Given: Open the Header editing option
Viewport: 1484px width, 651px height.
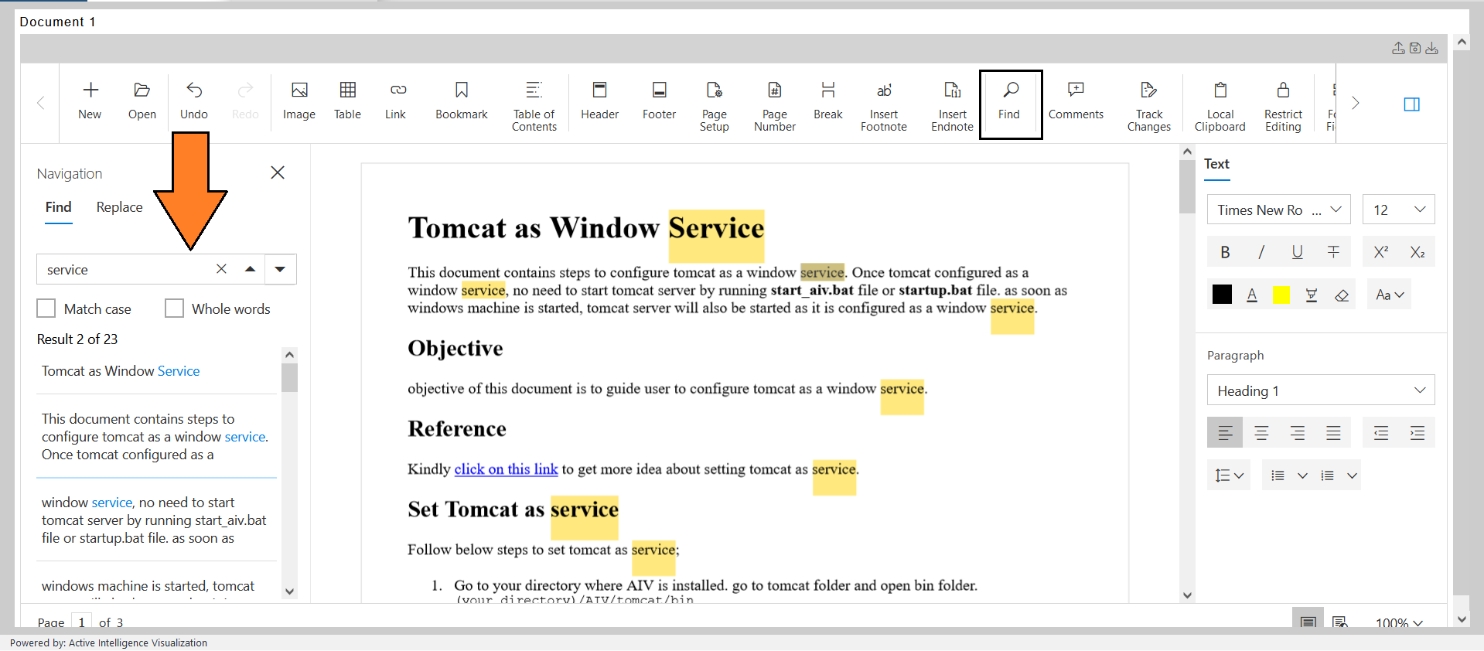Looking at the screenshot, I should (599, 102).
